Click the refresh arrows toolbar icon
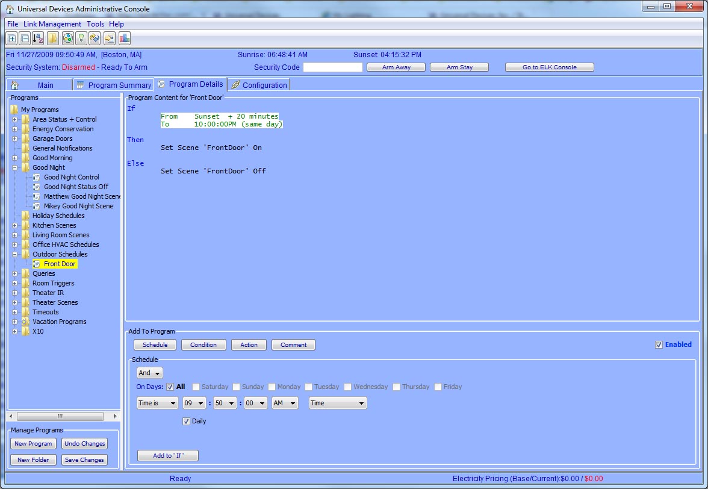708x489 pixels. point(95,39)
